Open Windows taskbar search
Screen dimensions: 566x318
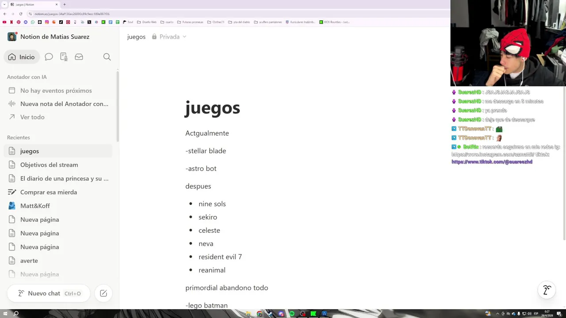tap(16, 314)
